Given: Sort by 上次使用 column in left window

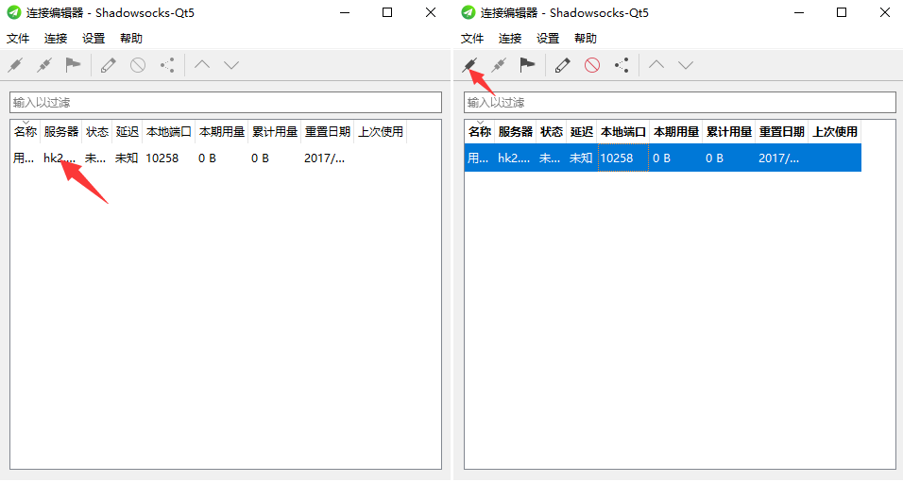Looking at the screenshot, I should (381, 132).
